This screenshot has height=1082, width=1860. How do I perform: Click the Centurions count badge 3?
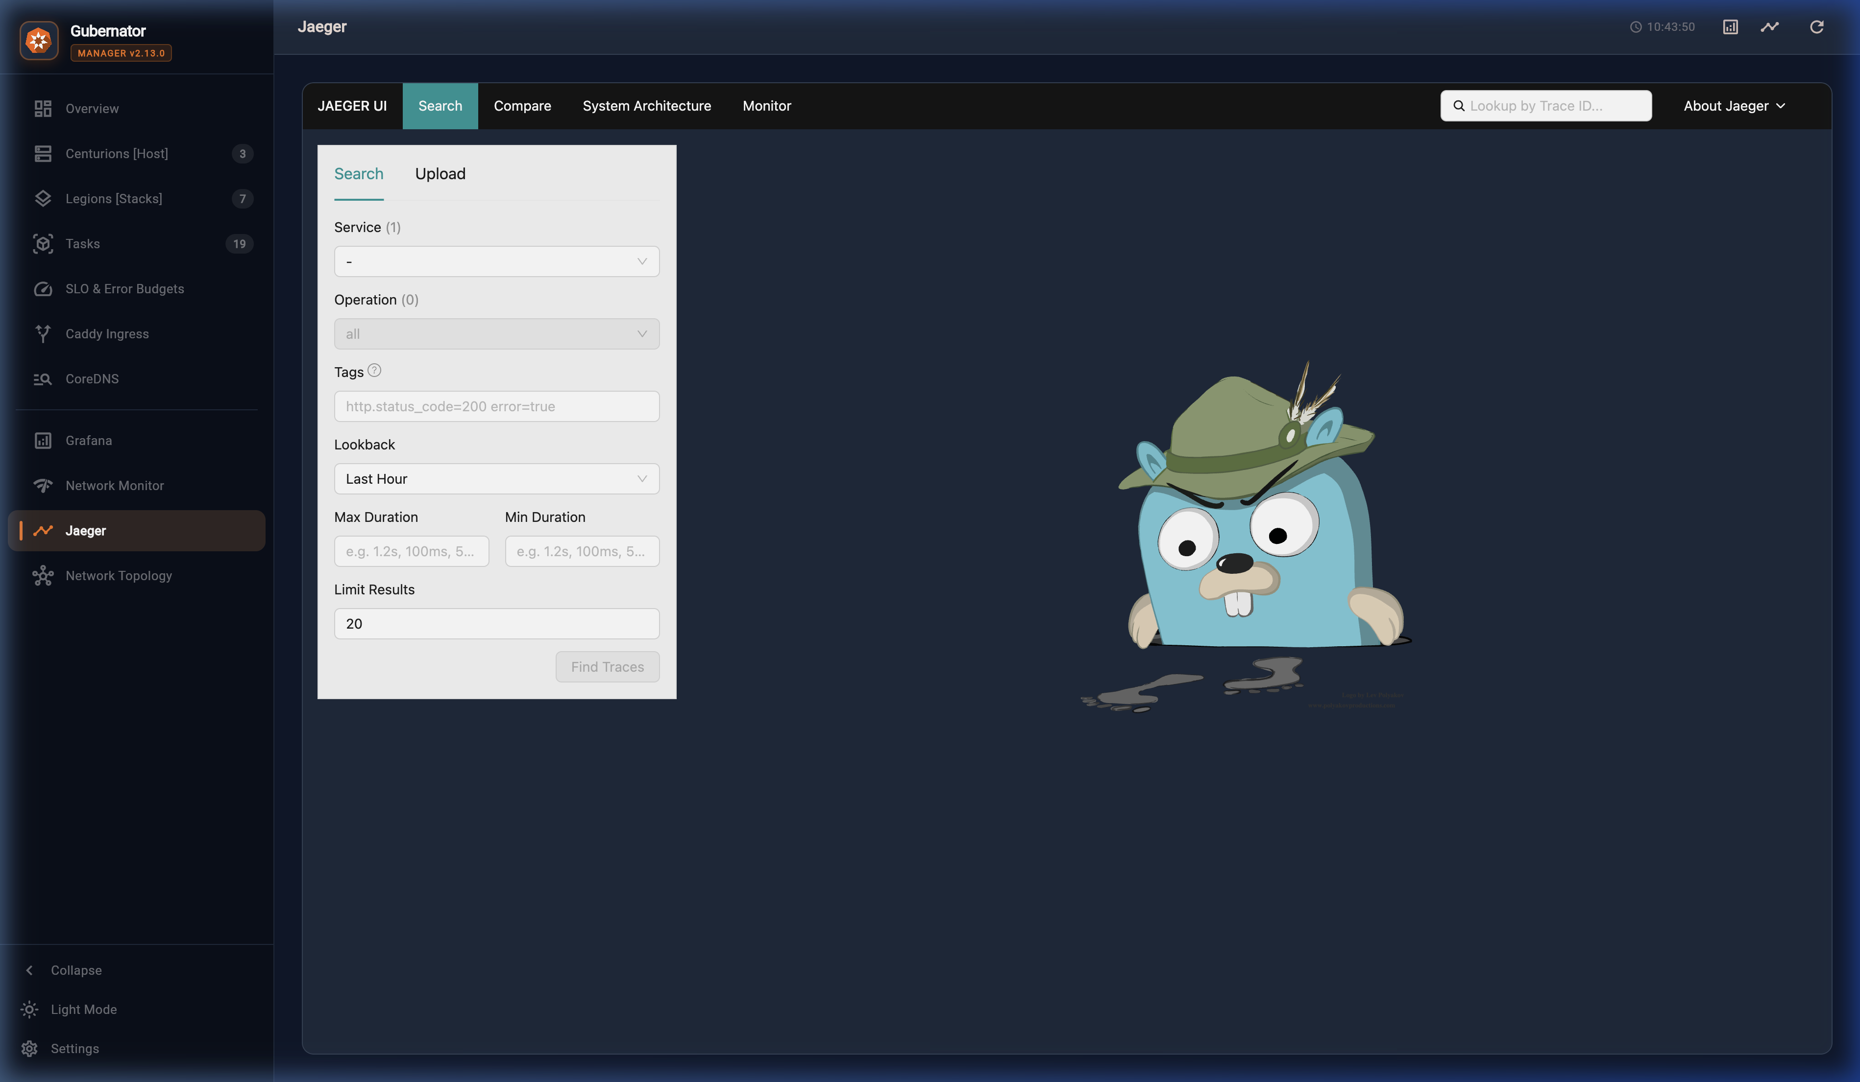[x=242, y=153]
